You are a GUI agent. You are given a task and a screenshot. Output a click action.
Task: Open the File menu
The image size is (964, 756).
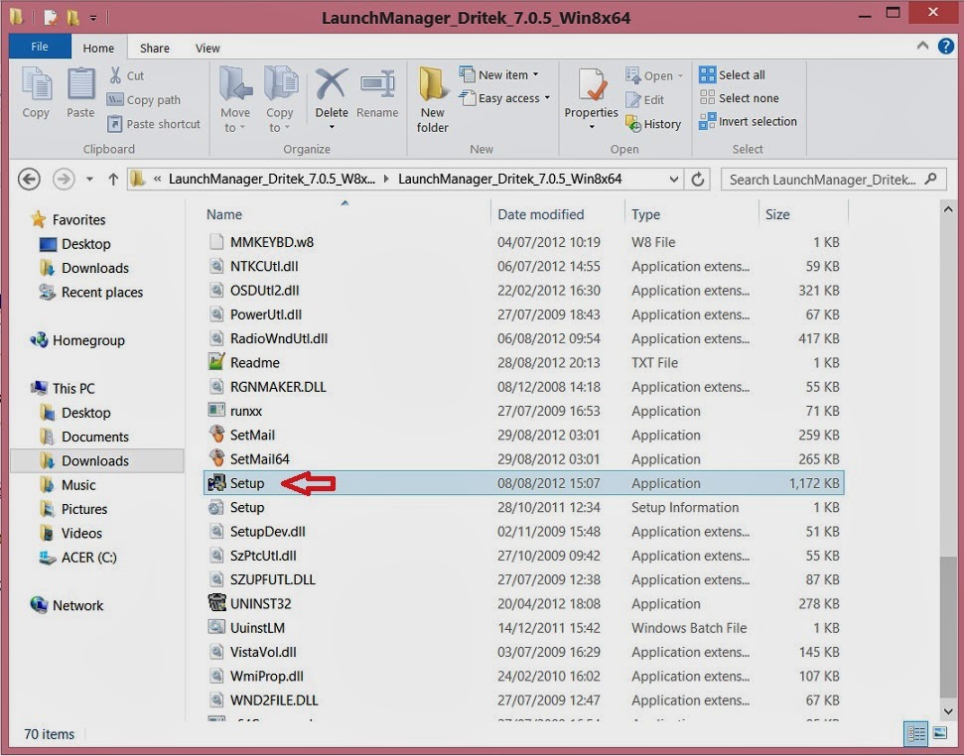pyautogui.click(x=40, y=47)
